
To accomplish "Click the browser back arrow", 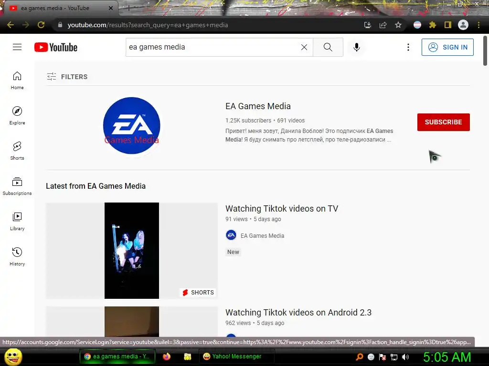I will pos(11,25).
